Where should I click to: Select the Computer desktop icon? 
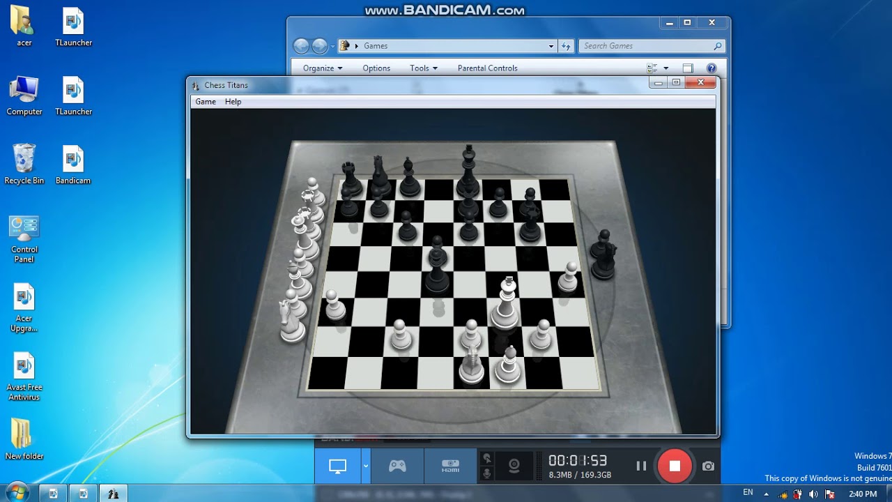point(24,96)
